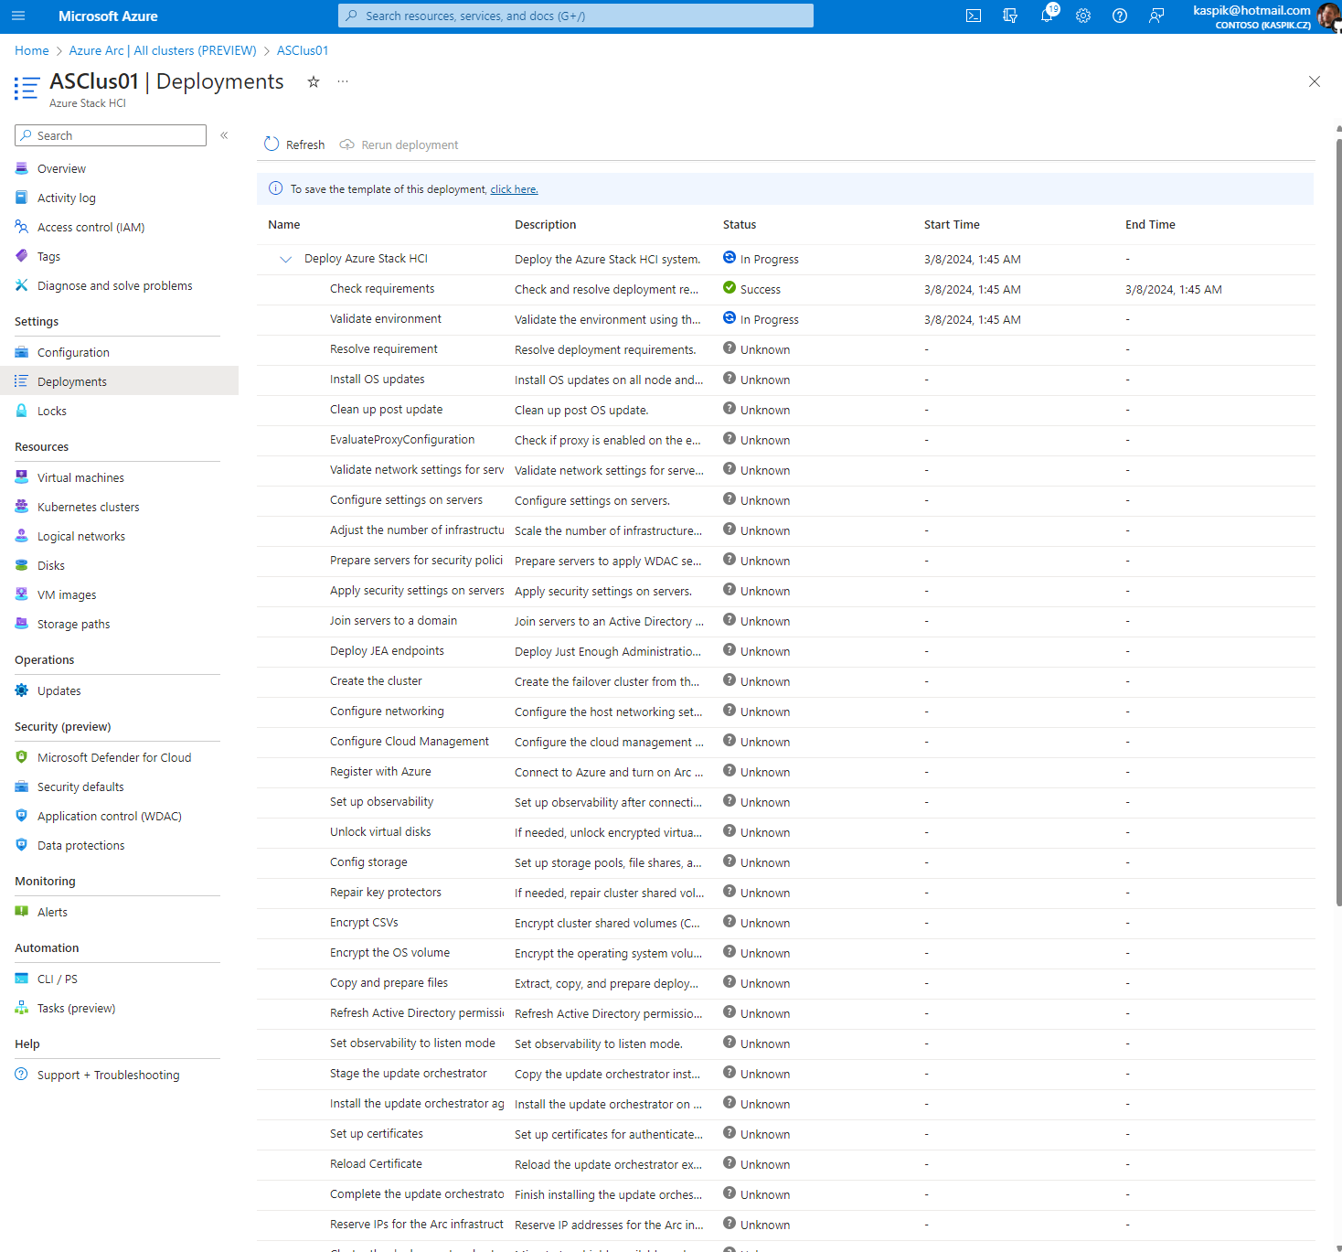Focus the global search resources box
This screenshot has height=1252, width=1342.
576,16
